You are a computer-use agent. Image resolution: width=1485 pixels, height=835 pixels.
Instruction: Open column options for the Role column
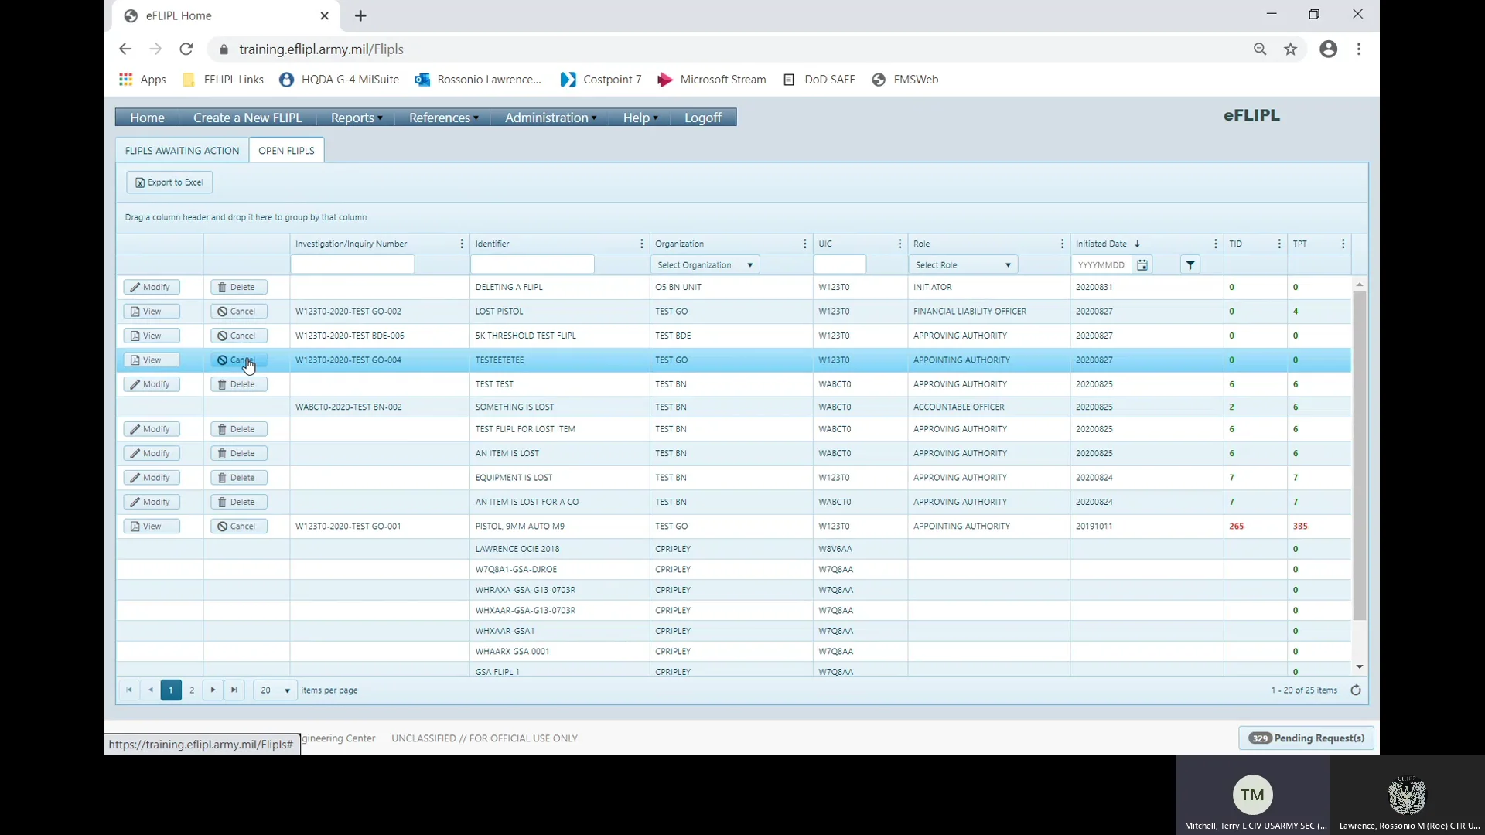click(x=1061, y=244)
